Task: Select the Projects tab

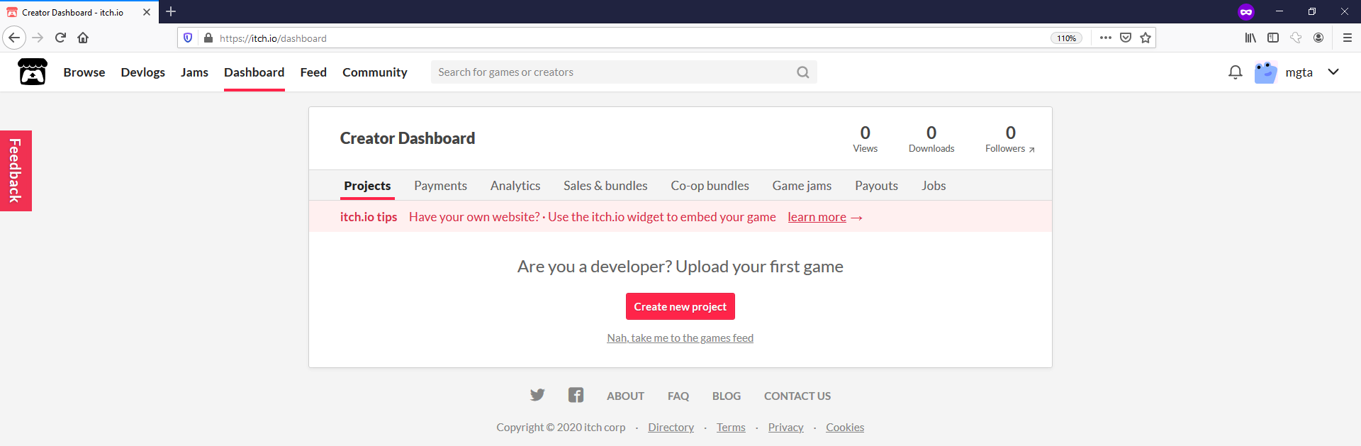Action: 367,186
